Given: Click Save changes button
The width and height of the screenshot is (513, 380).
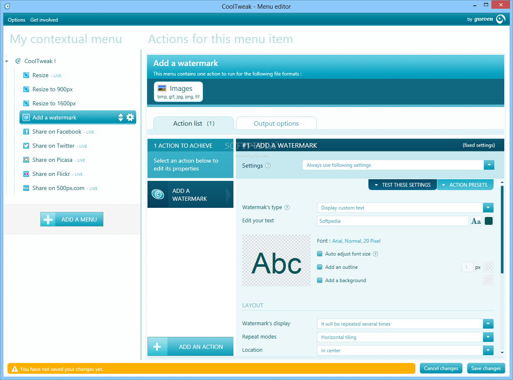Looking at the screenshot, I should tap(486, 368).
